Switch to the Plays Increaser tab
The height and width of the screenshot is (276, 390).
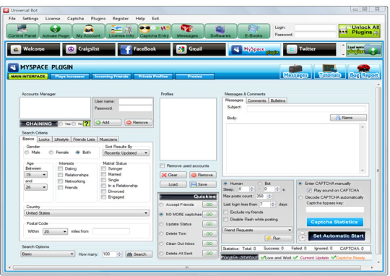[69, 77]
